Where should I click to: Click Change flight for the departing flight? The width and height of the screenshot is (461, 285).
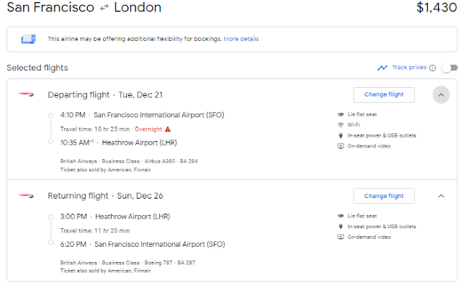[x=384, y=94]
